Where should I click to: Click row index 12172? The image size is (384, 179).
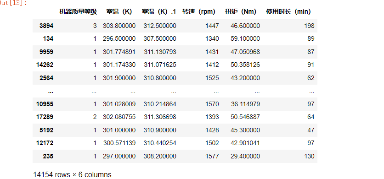click(x=45, y=143)
